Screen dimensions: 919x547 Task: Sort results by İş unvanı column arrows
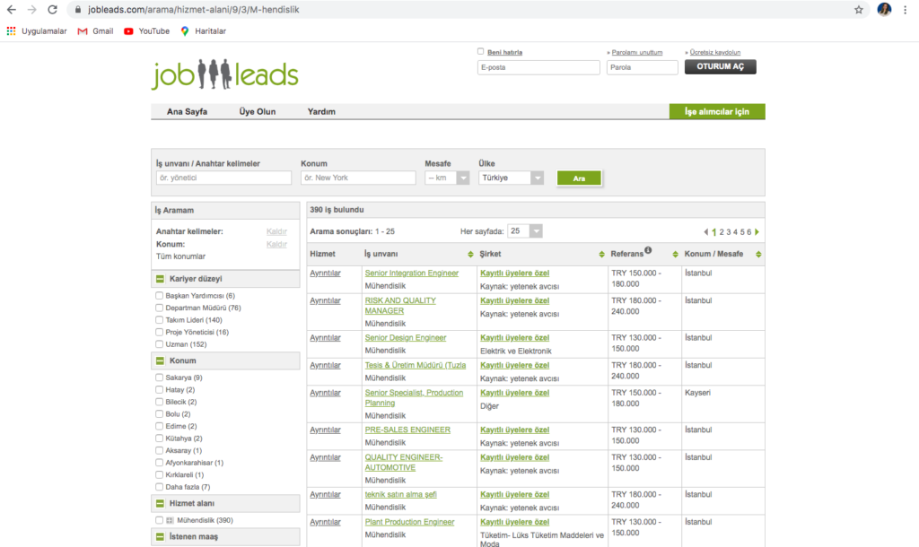(x=470, y=255)
